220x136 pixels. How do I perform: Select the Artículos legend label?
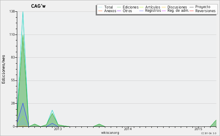coord(153,7)
